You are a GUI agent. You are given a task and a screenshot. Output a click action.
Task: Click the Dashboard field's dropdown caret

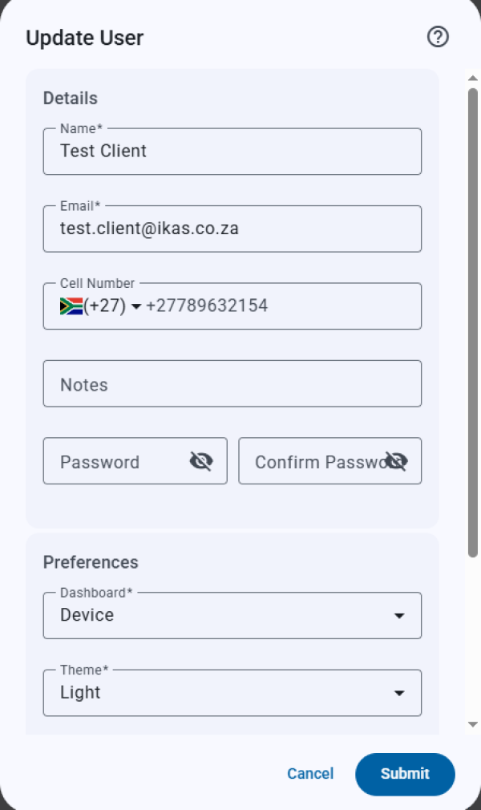tap(398, 616)
